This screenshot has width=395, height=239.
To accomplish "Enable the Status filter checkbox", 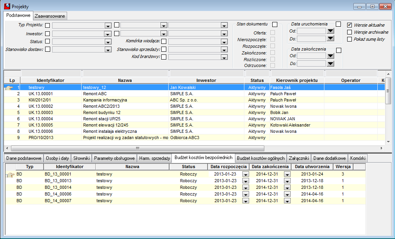I will 47,42.
